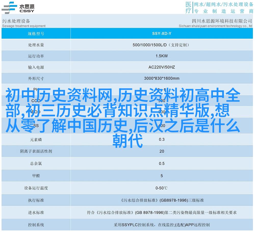Select the 1.5KW value cell
Screen dimensions: 255x232
point(162,56)
